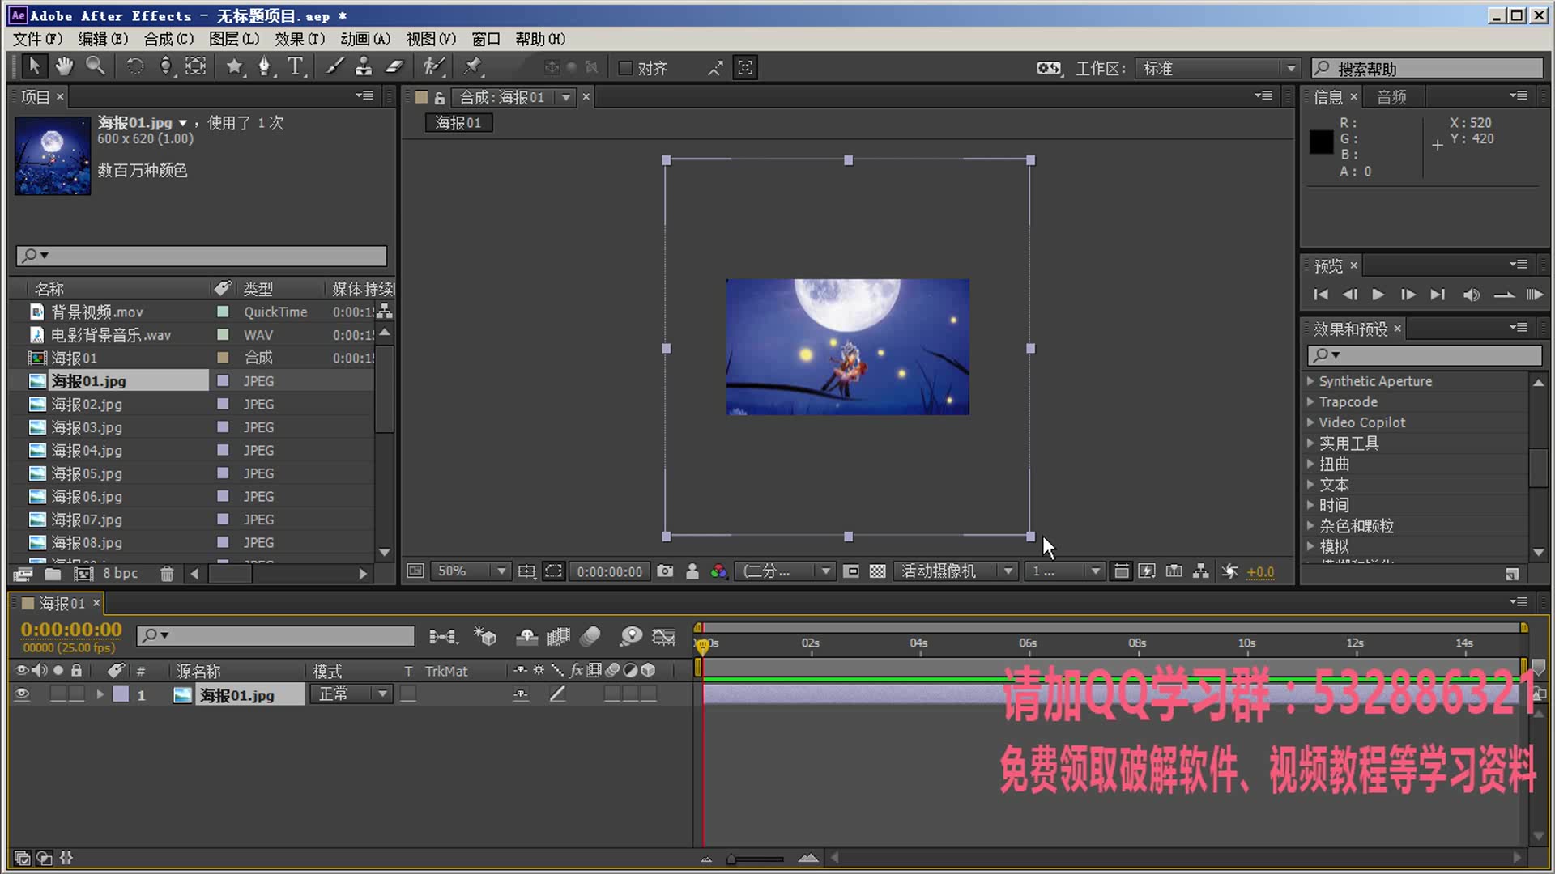Toggle the transparency grid in viewer
Image resolution: width=1555 pixels, height=874 pixels.
(877, 571)
